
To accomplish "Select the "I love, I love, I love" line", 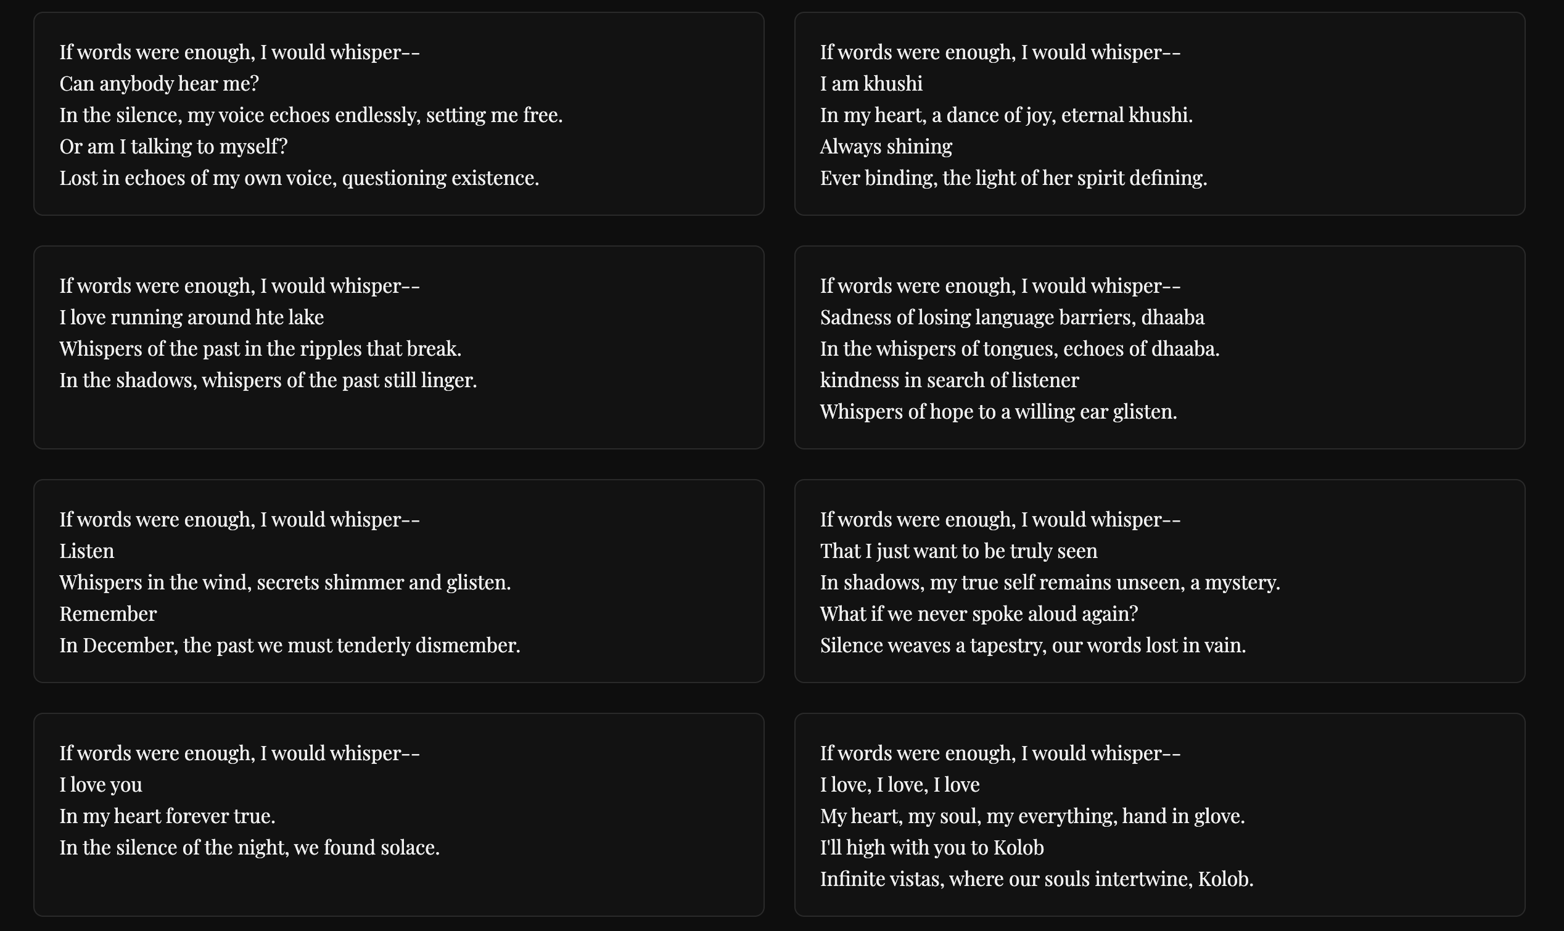I will tap(900, 785).
